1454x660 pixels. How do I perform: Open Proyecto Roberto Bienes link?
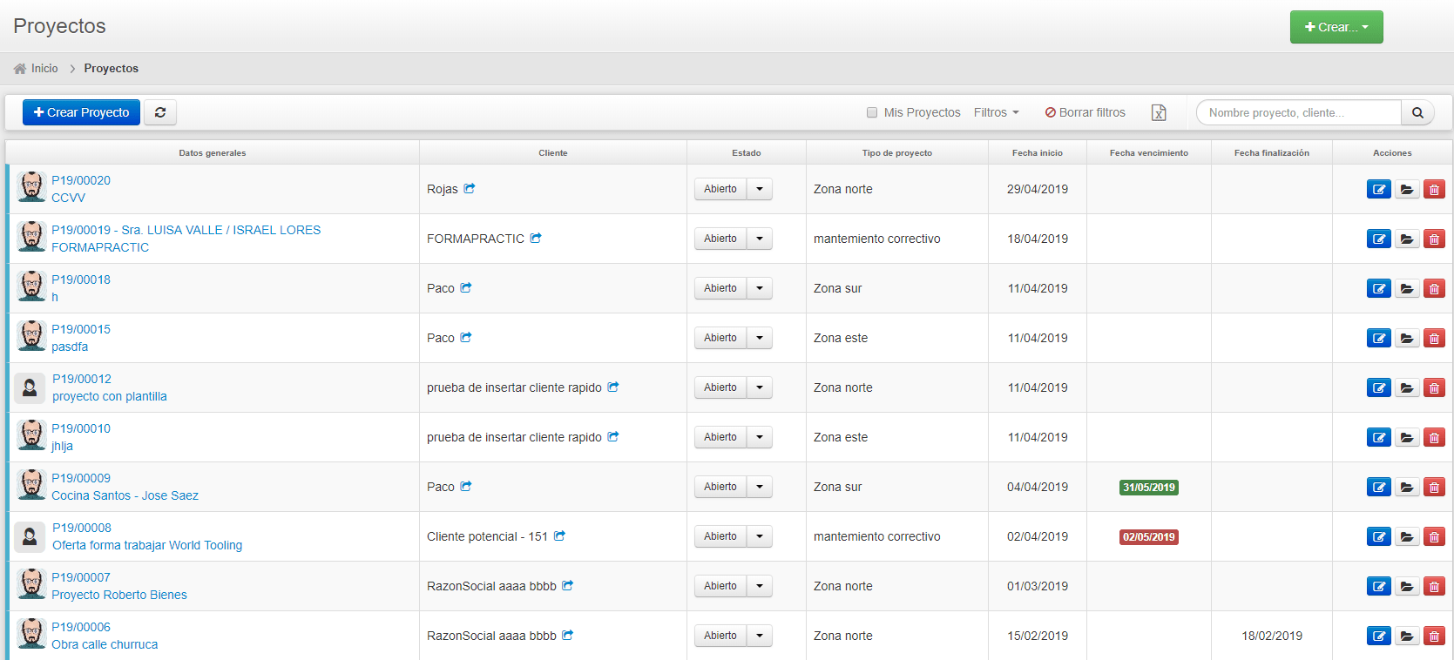(119, 595)
